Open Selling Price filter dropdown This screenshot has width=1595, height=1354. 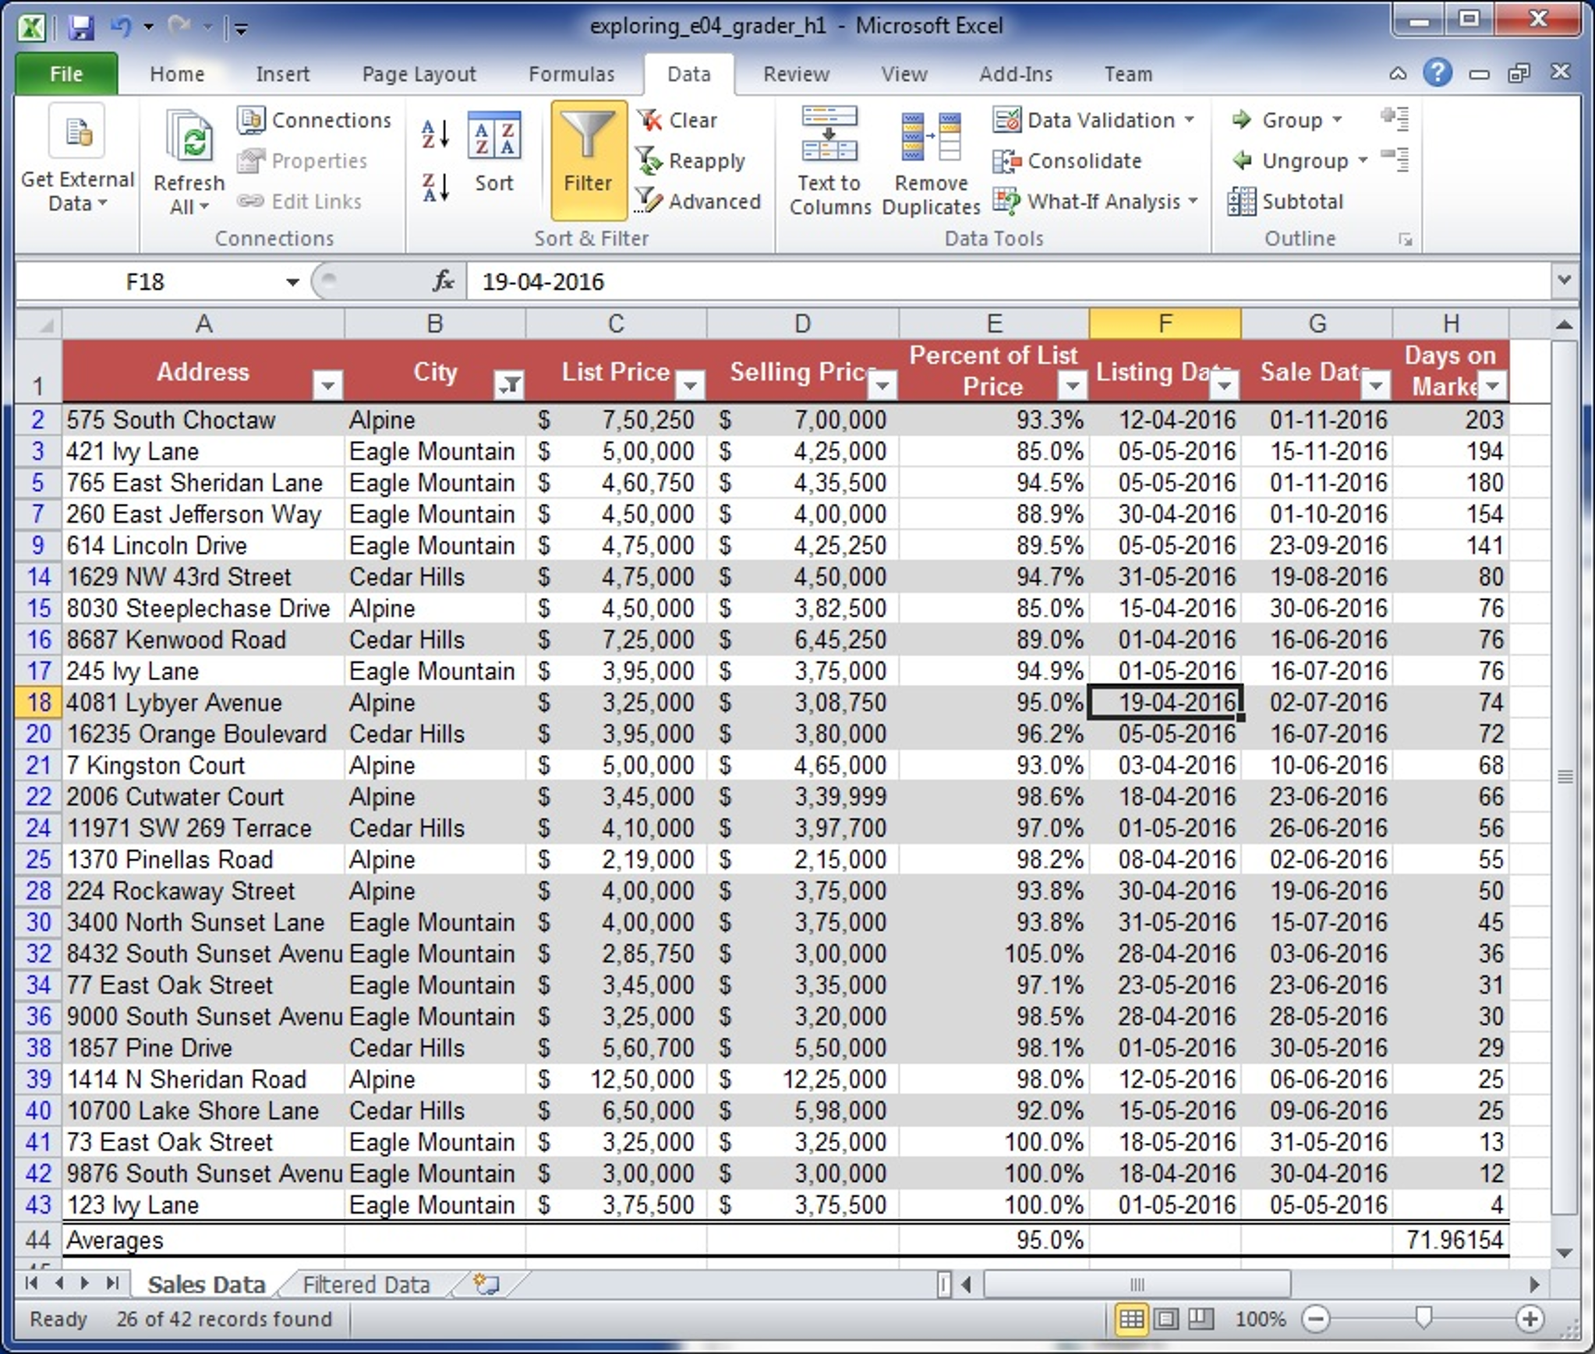(x=882, y=385)
